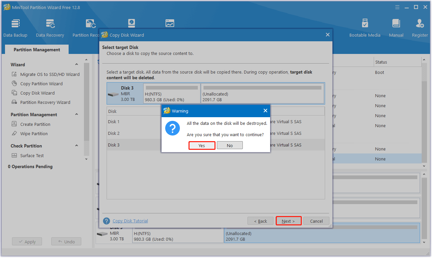Image resolution: width=432 pixels, height=258 pixels.
Task: Collapse the Partition Management sidebar section
Action: 77,115
